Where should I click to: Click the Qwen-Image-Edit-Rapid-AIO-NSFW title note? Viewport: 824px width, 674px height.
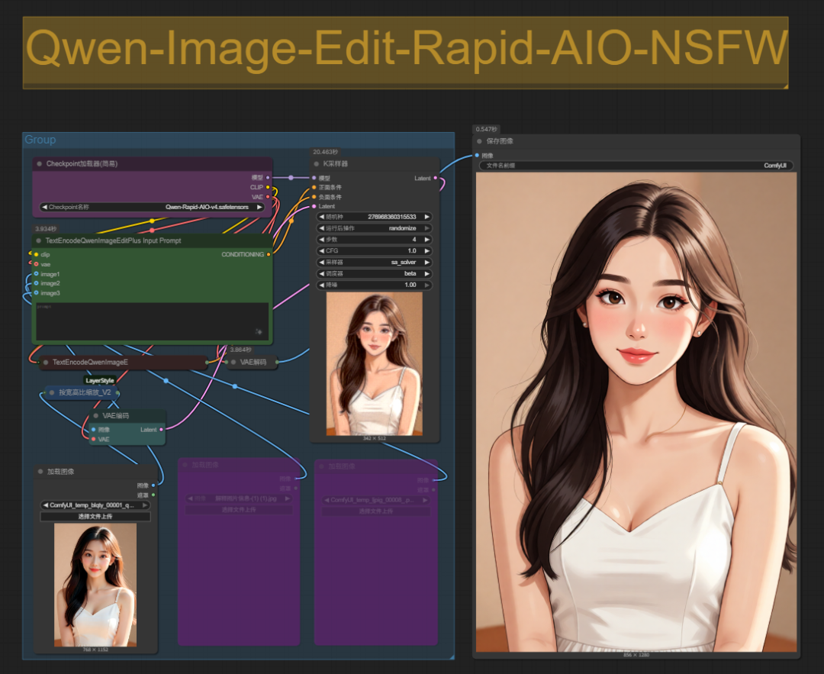(405, 53)
